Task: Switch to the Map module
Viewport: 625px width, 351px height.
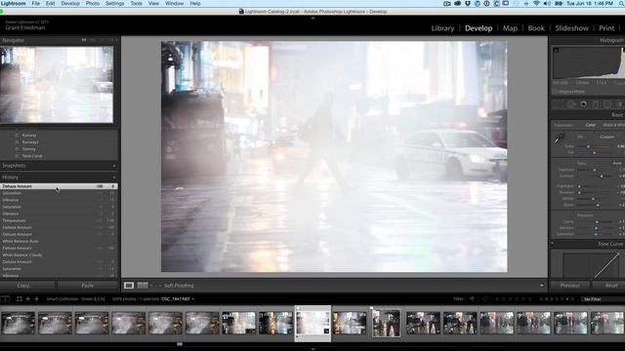Action: [x=510, y=28]
